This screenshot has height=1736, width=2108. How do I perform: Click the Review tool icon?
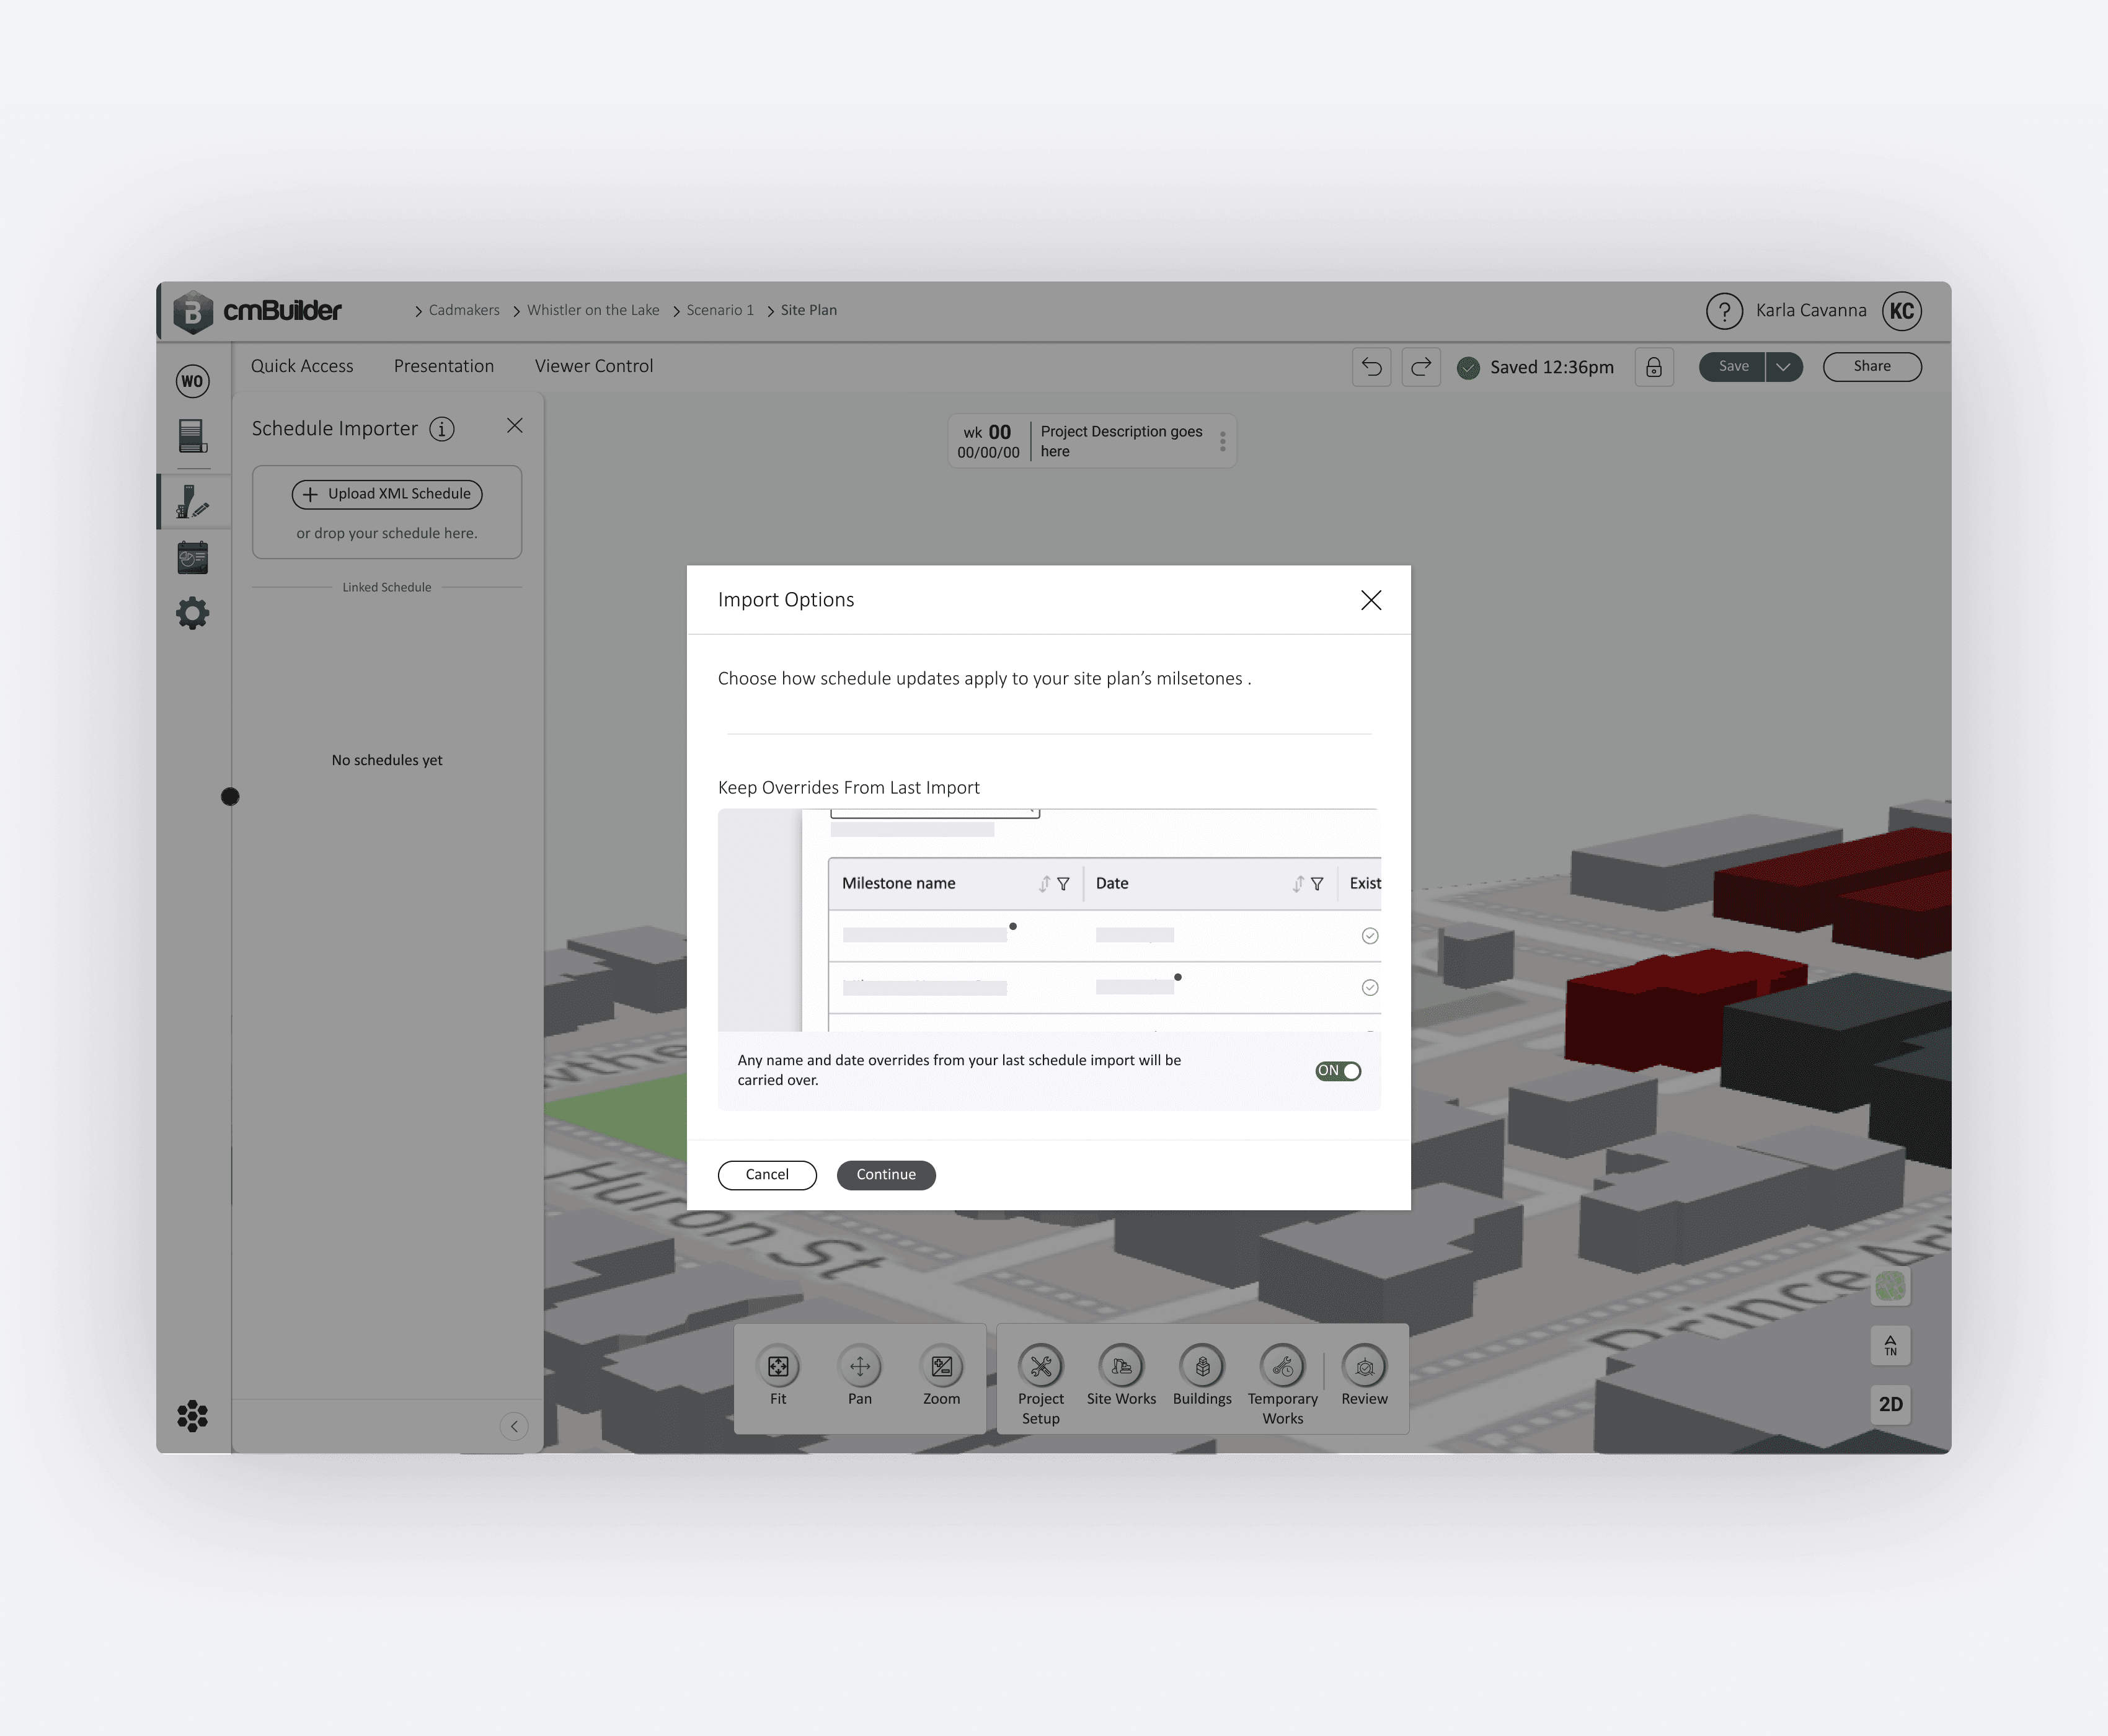tap(1364, 1366)
